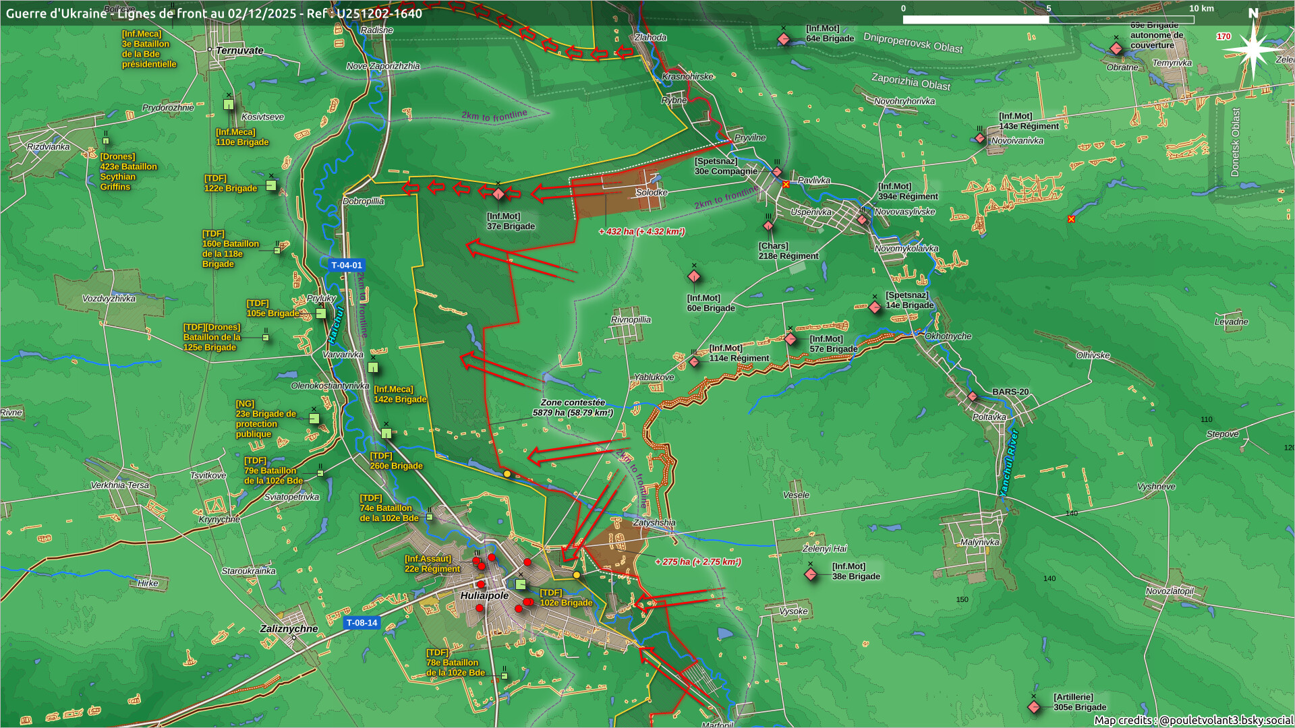
Task: Click the 10 km scale bar
Action: point(1048,20)
